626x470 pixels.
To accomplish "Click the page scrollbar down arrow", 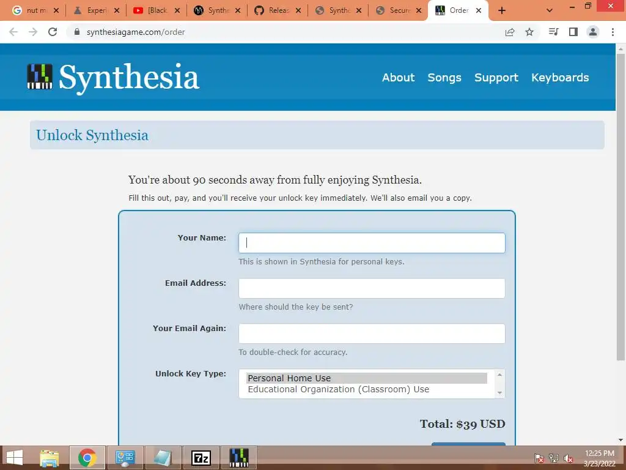I will [620, 440].
